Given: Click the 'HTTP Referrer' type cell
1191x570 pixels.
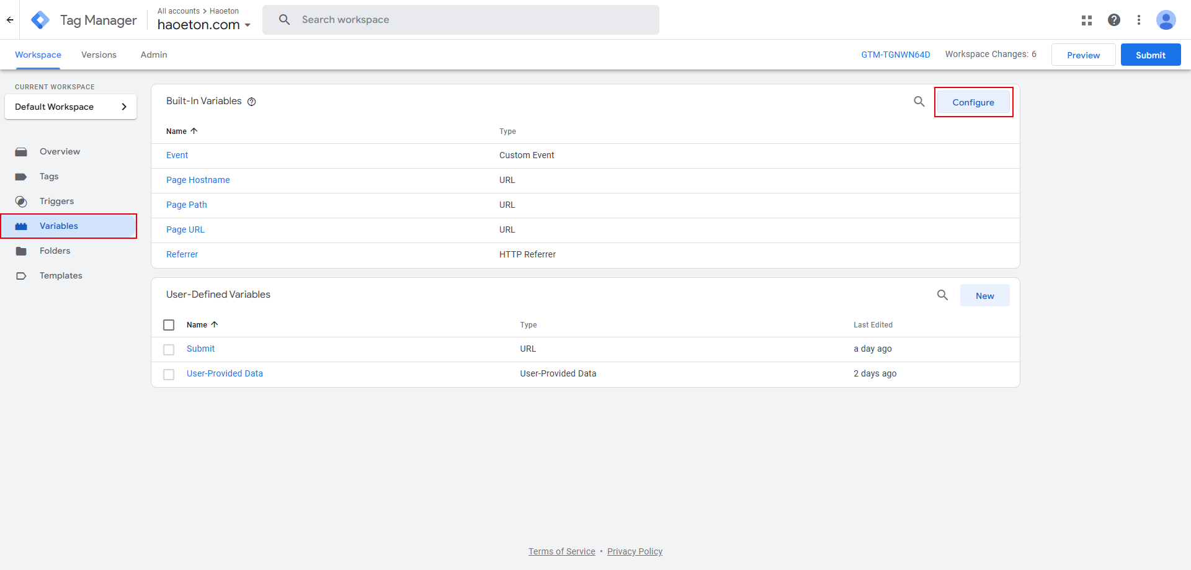Looking at the screenshot, I should [x=527, y=254].
